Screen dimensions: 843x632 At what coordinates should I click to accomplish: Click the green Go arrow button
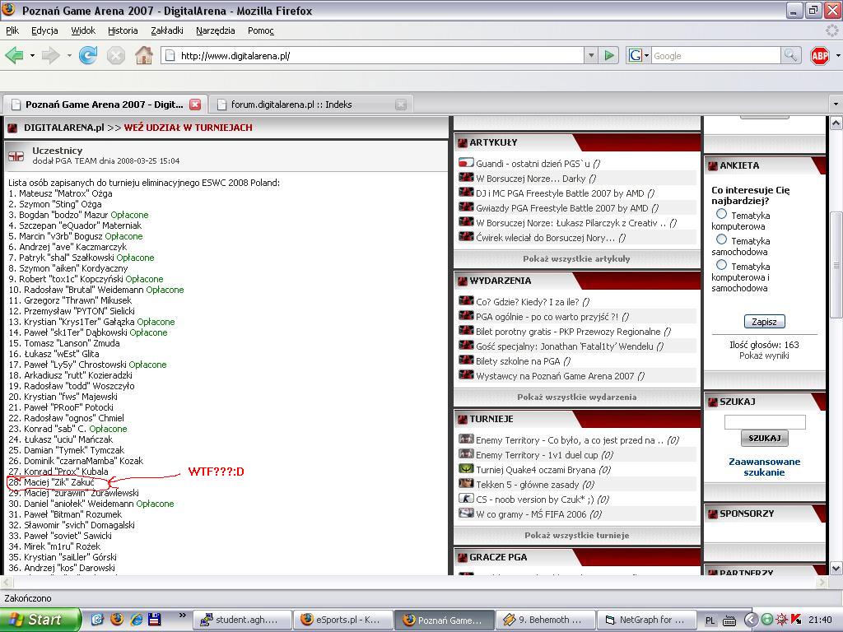(609, 55)
